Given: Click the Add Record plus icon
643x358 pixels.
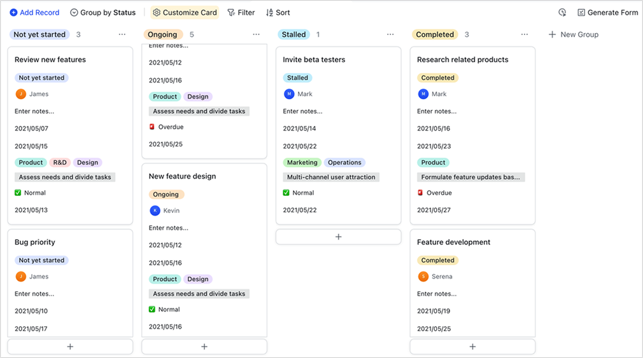Looking at the screenshot, I should pos(13,13).
